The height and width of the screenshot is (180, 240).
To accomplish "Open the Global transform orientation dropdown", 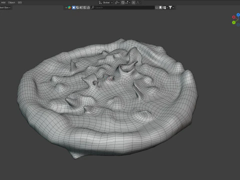I will pos(105,2).
